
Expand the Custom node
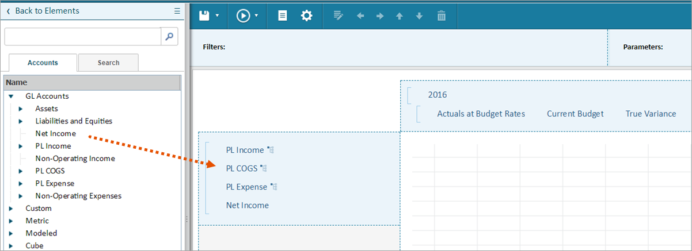11,208
